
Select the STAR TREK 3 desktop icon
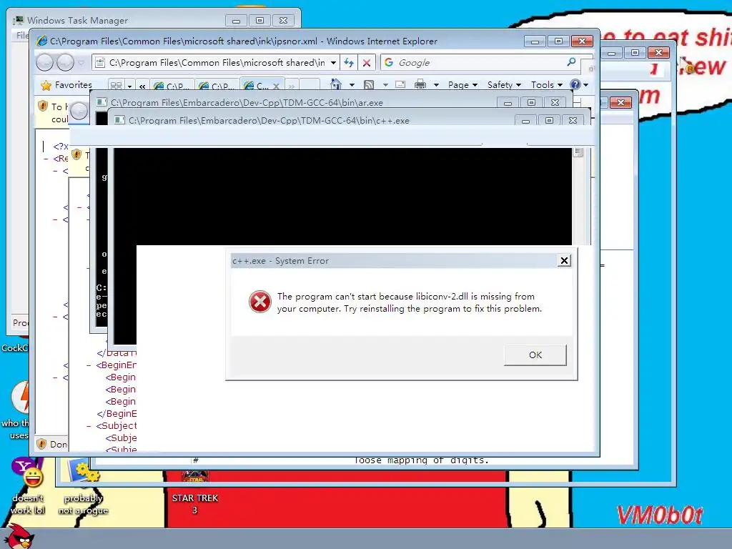pyautogui.click(x=195, y=493)
